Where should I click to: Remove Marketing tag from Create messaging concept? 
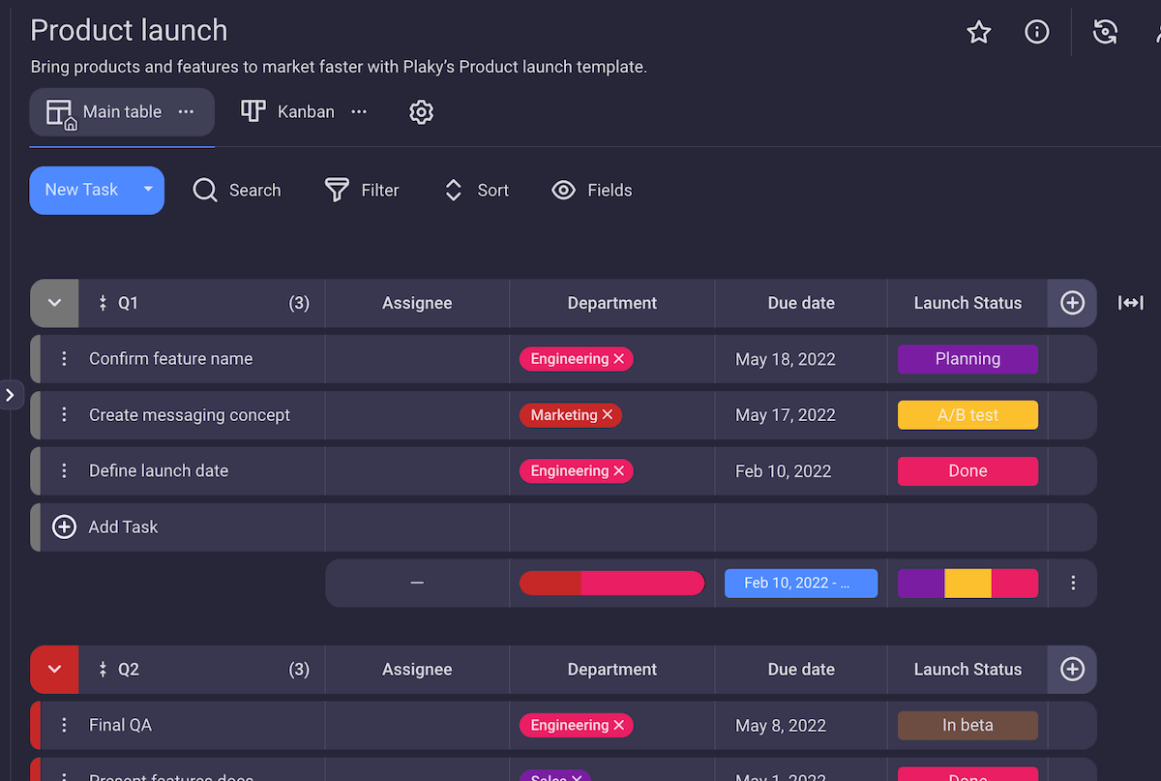[x=608, y=415]
